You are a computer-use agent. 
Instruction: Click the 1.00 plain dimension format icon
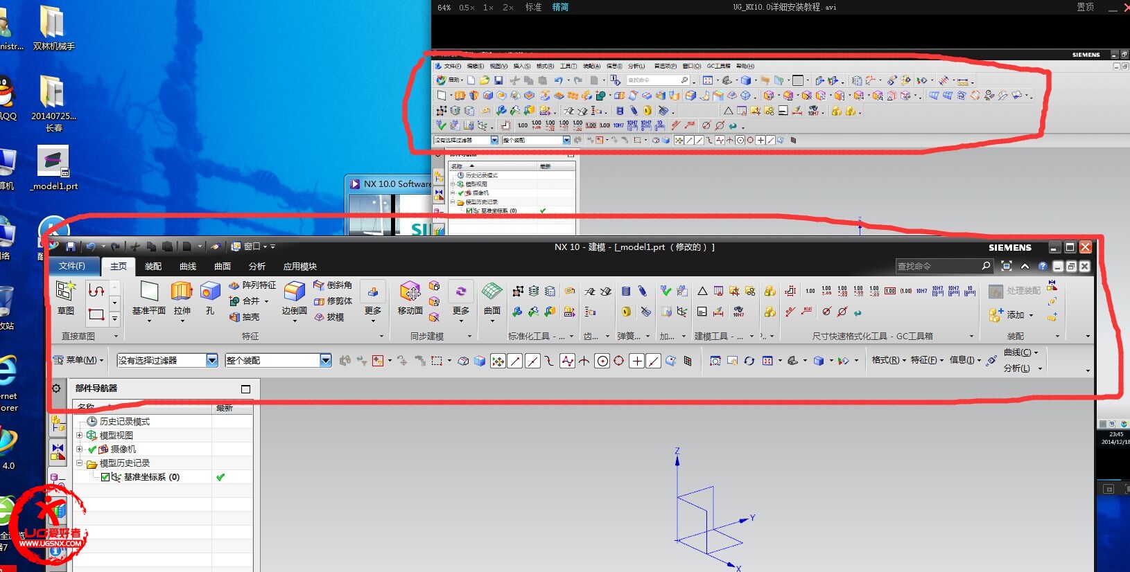point(810,291)
